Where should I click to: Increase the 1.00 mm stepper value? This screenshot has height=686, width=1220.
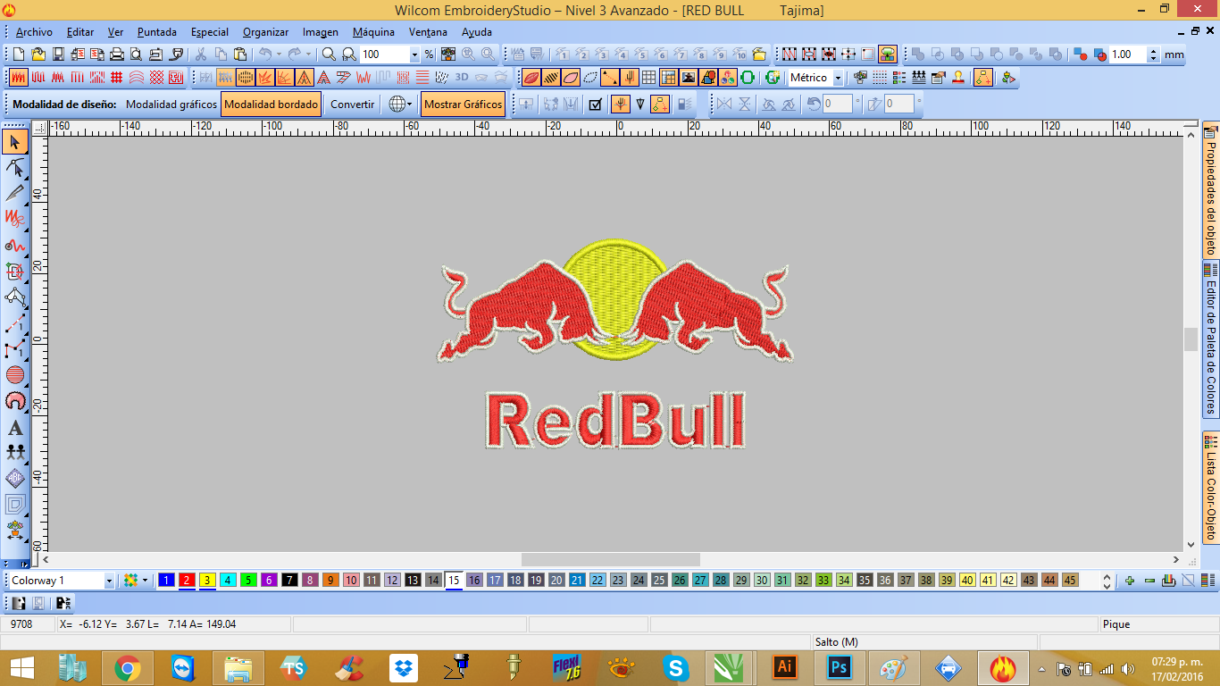1153,51
